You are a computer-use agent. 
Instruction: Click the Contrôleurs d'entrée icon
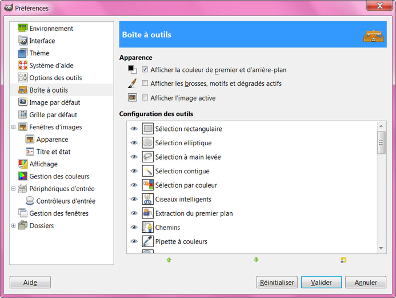[30, 201]
